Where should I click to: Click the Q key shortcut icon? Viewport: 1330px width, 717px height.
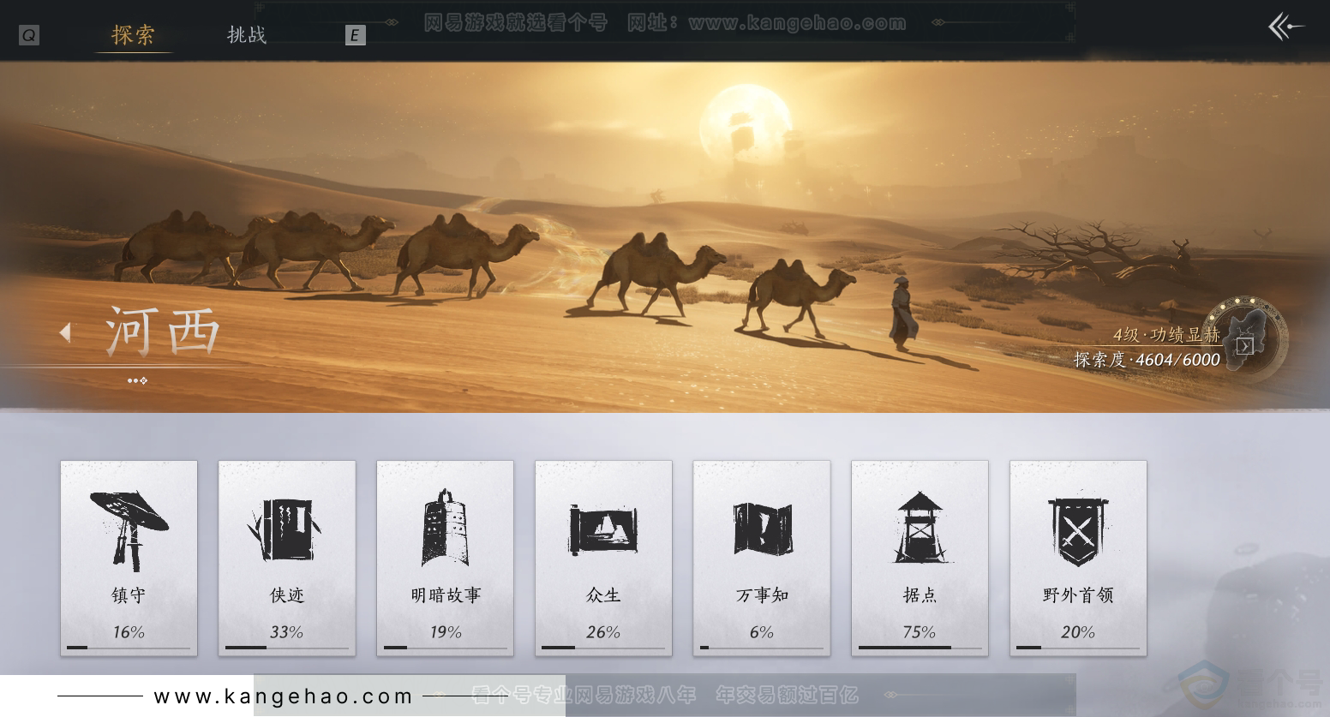(x=29, y=35)
